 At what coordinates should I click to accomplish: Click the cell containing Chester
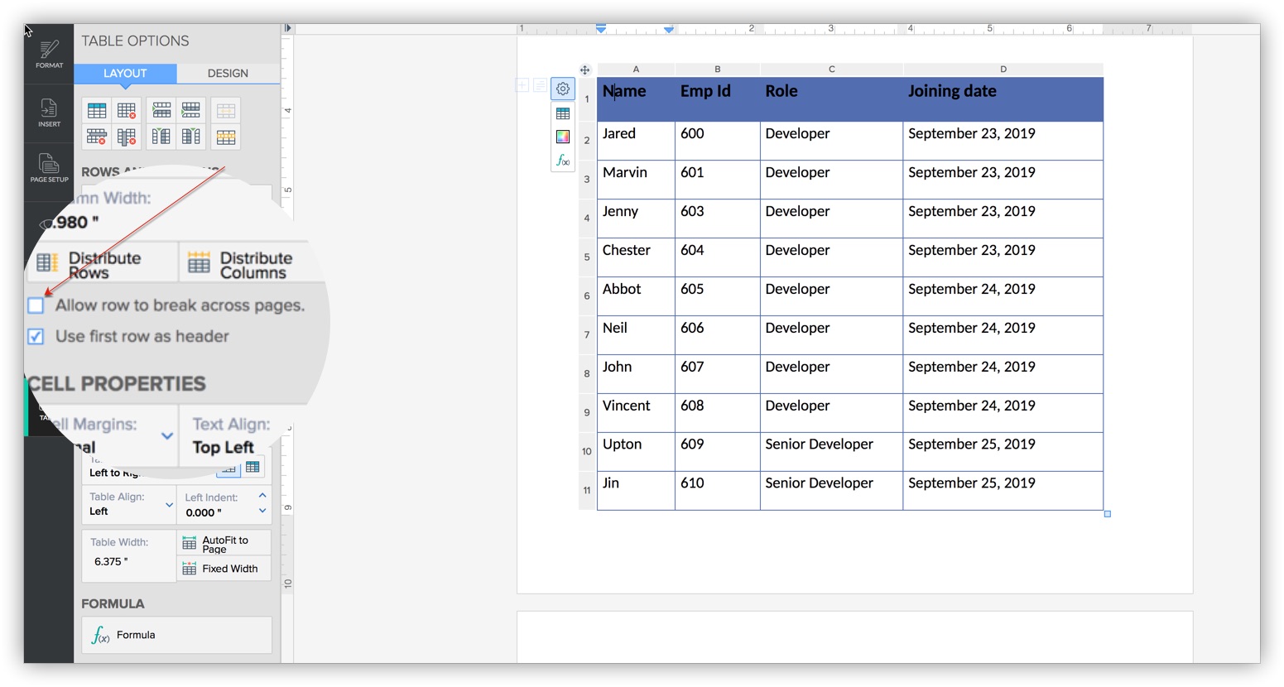coord(636,257)
